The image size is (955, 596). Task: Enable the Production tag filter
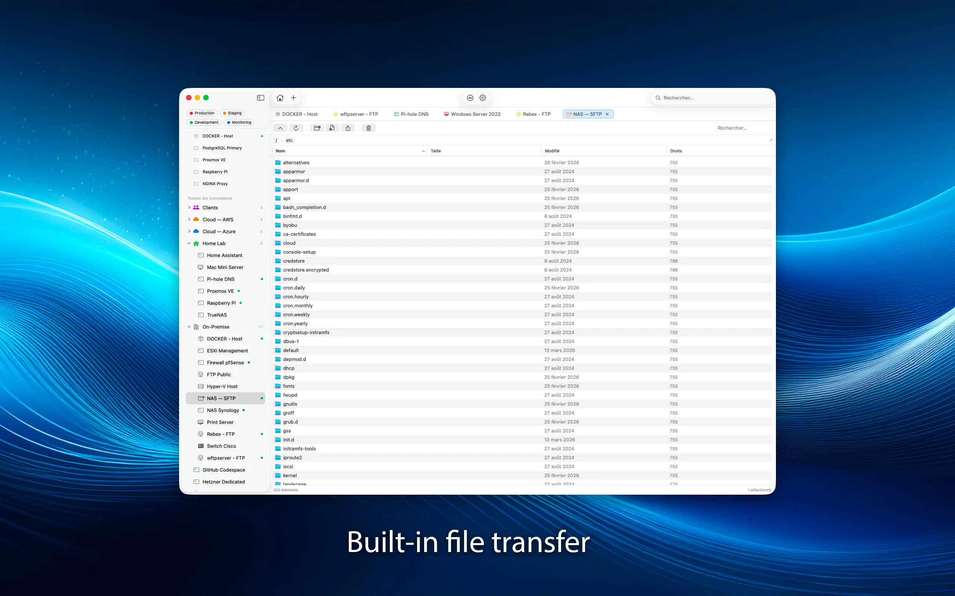pos(202,113)
